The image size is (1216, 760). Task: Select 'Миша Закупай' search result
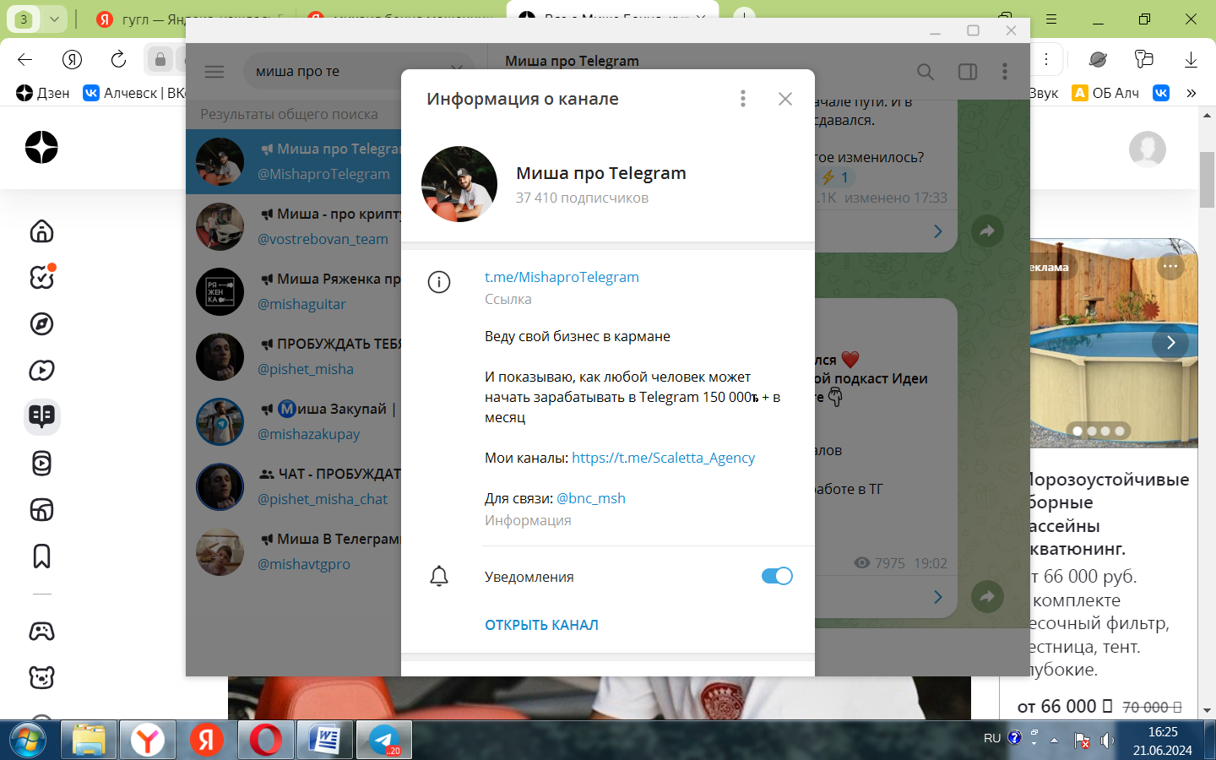(x=294, y=421)
